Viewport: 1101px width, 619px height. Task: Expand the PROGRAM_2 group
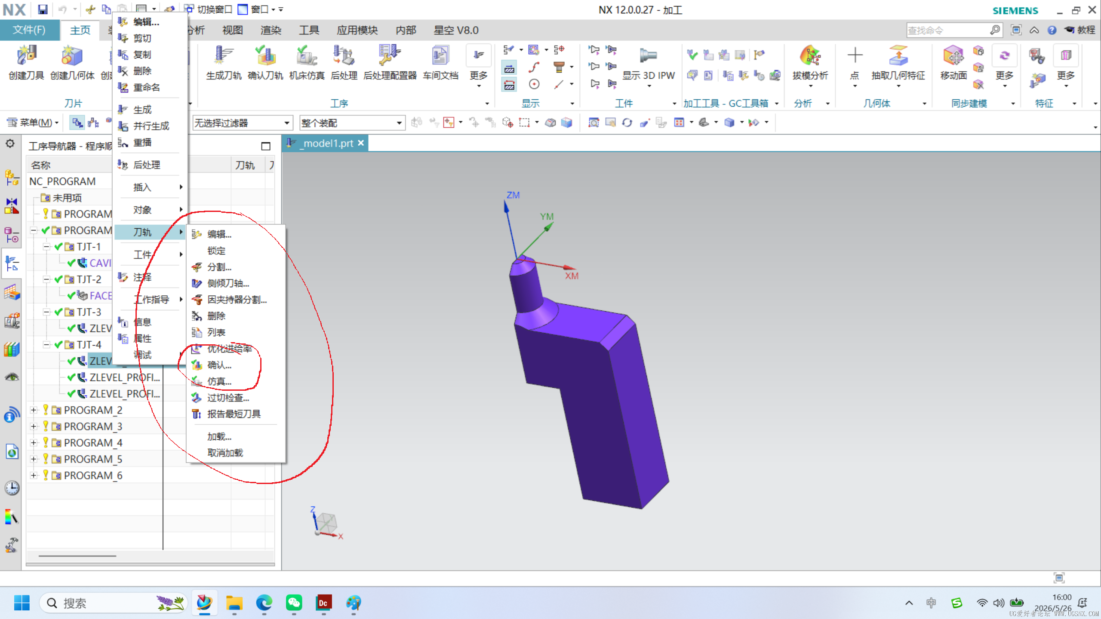coord(34,410)
